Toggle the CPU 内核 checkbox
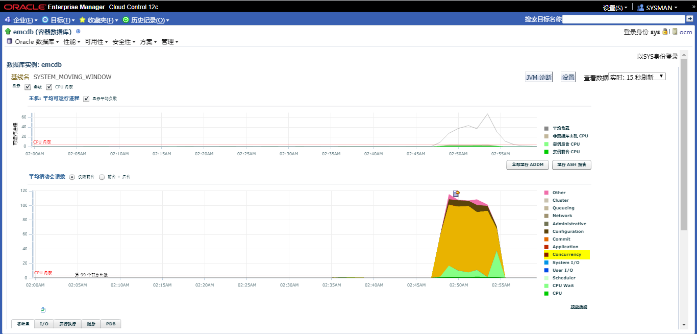 pyautogui.click(x=49, y=87)
